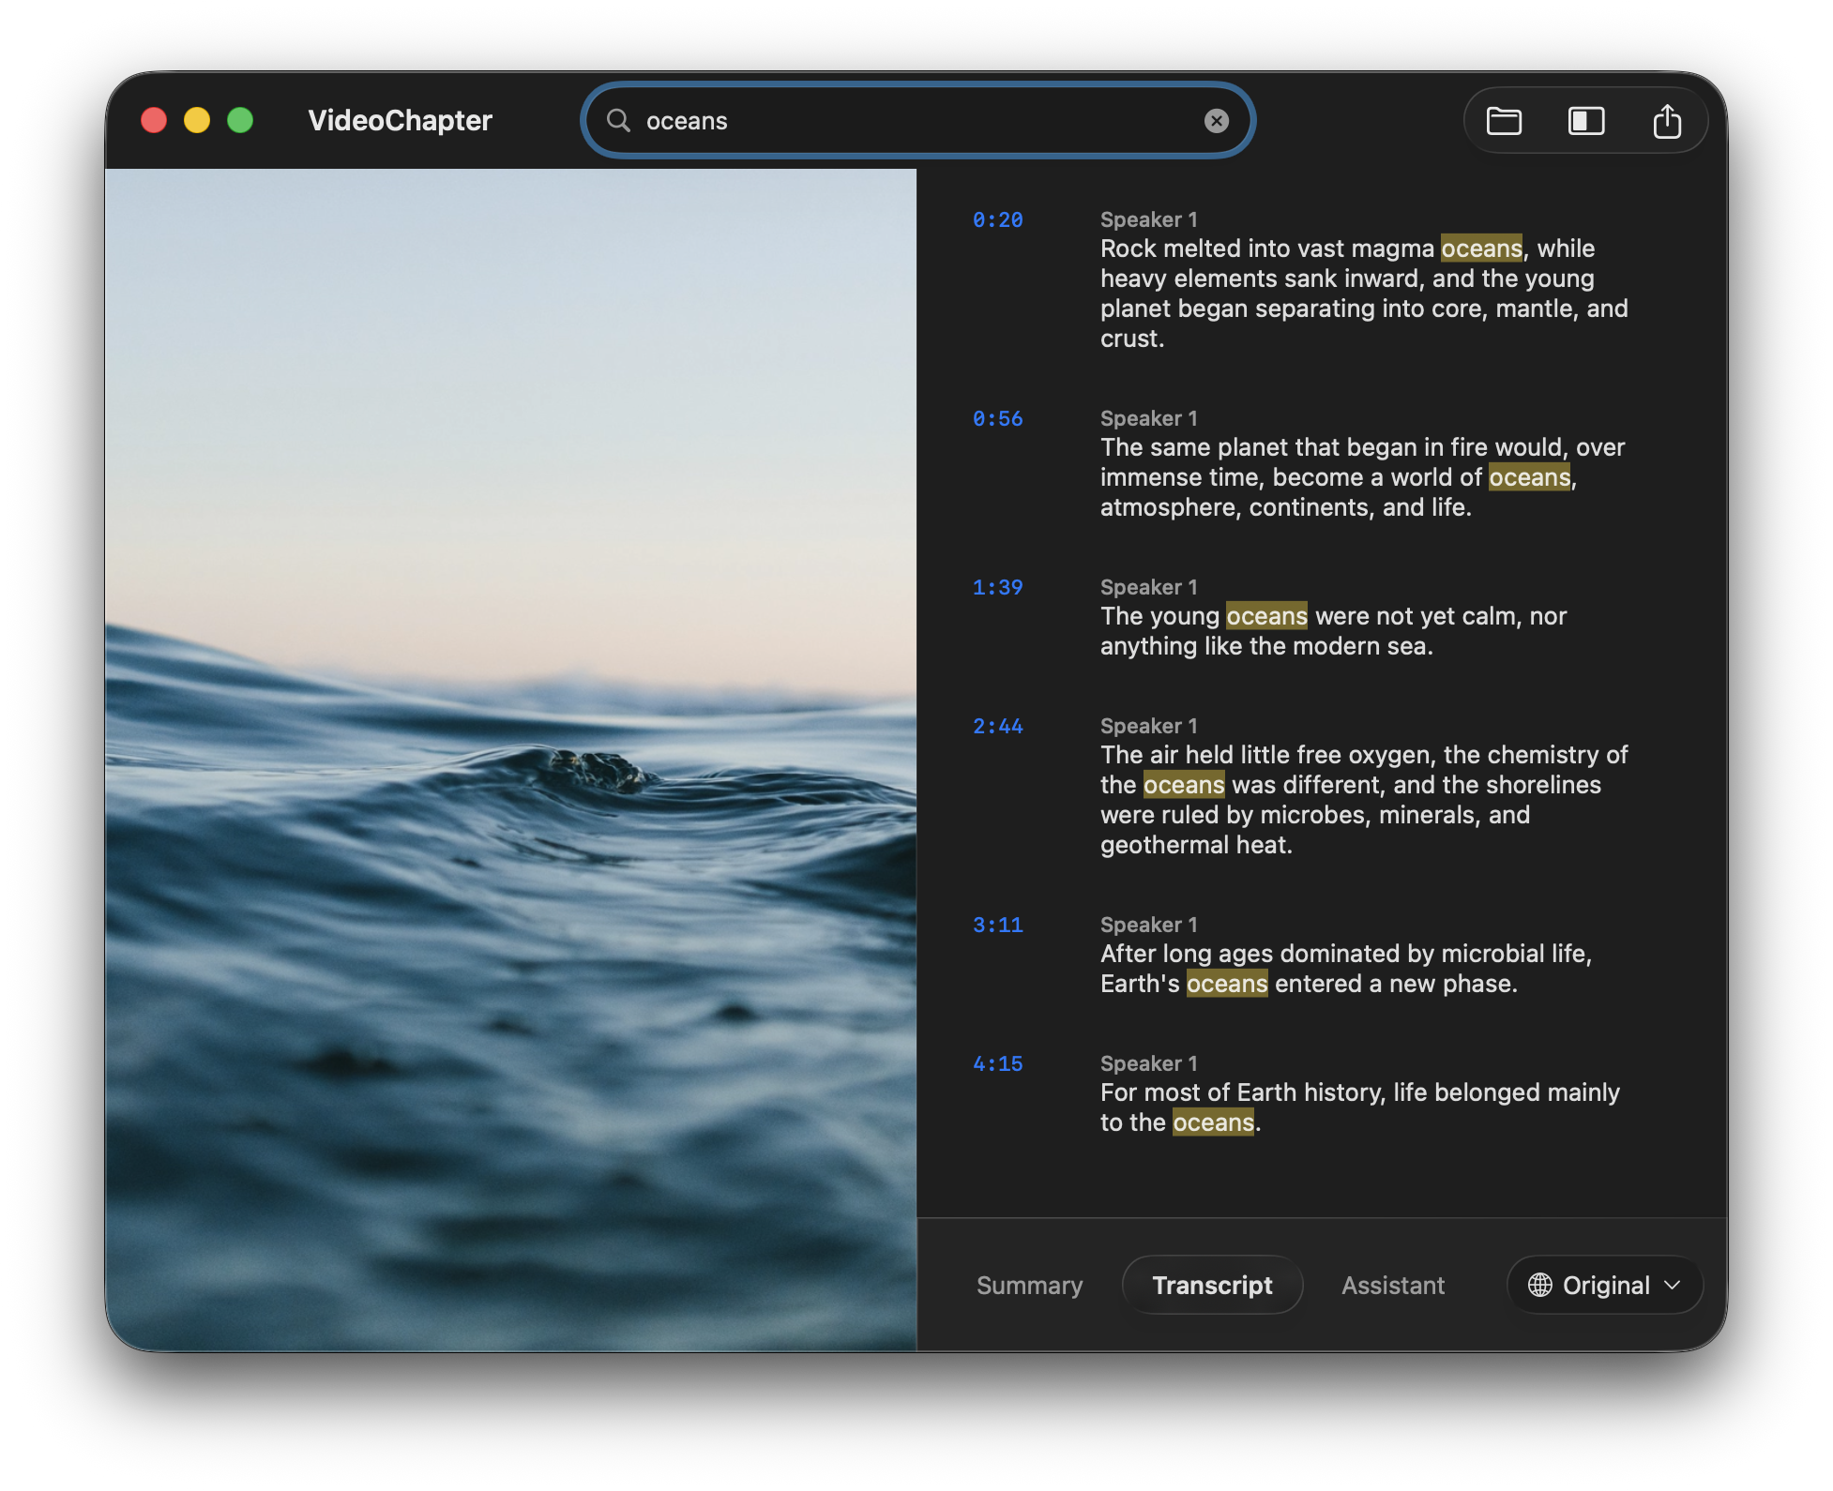Viewport: 1833px width, 1491px height.
Task: Open the Original language dropdown
Action: click(x=1604, y=1285)
